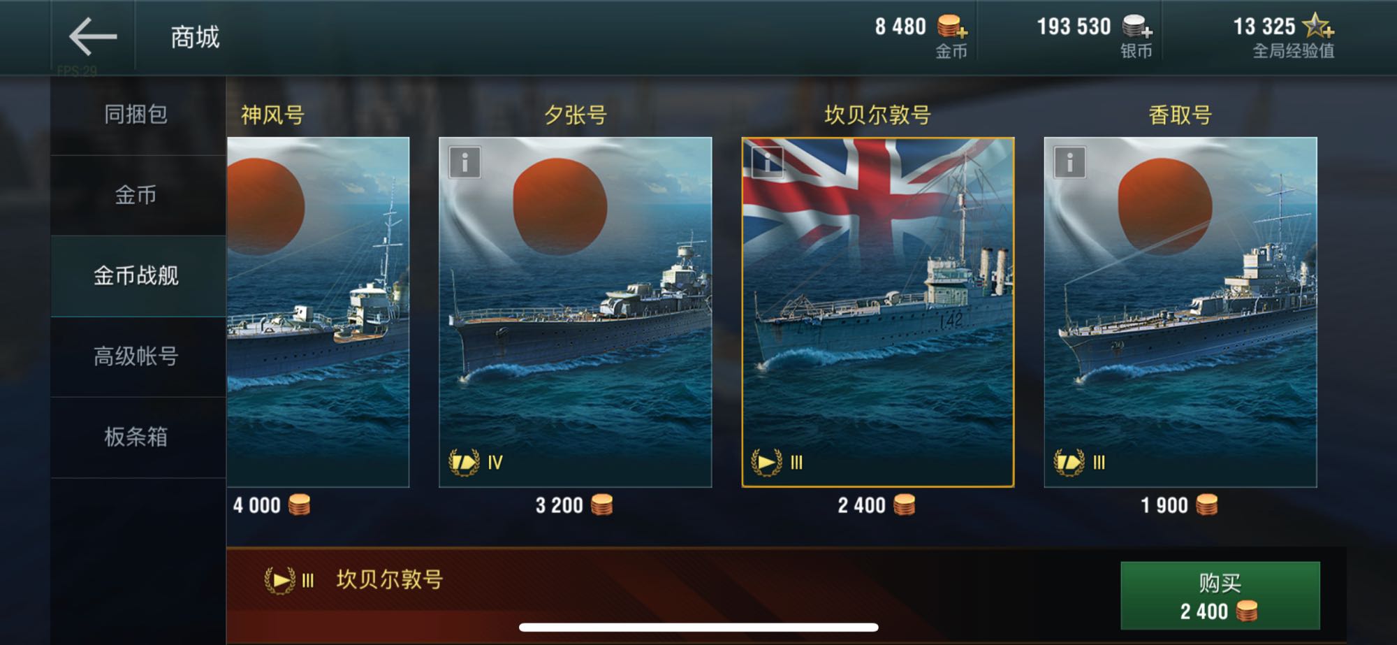The height and width of the screenshot is (645, 1397).
Task: Tap the 全局经验值 star plus icon
Action: pos(1319,27)
